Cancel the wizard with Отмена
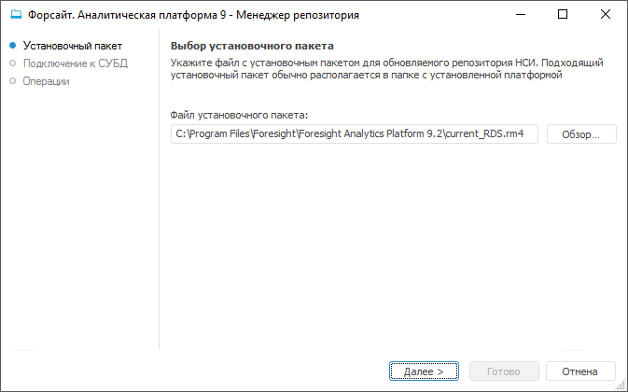The width and height of the screenshot is (628, 392). [580, 371]
